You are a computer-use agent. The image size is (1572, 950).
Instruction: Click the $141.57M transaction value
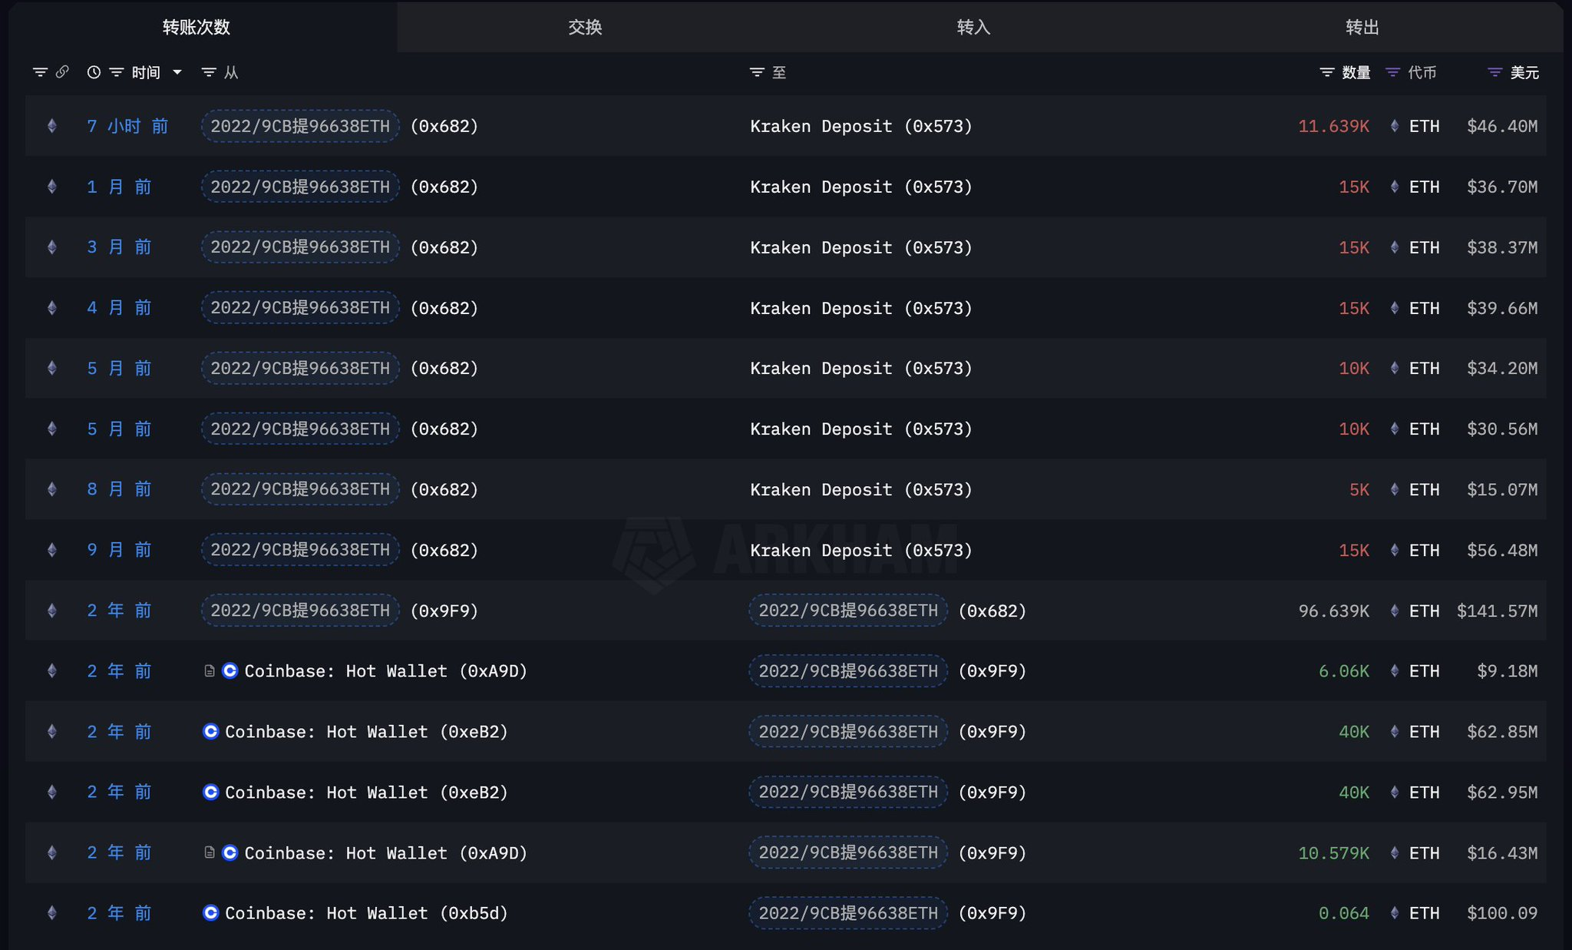pyautogui.click(x=1497, y=611)
